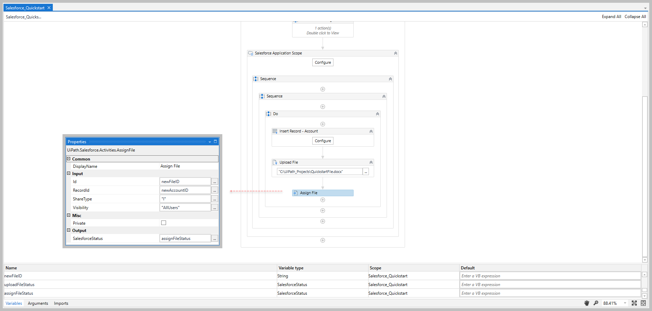Screen dimensions: 652x311
Task: Collapse the Misc properties section
Action: click(68, 215)
